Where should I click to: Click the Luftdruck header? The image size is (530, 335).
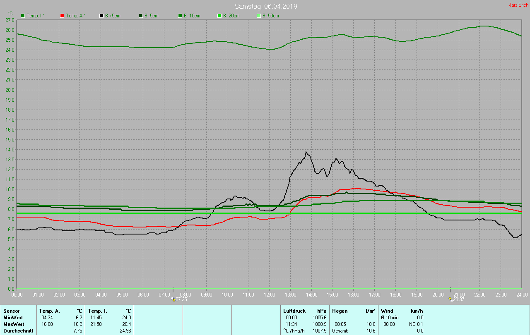pyautogui.click(x=294, y=311)
